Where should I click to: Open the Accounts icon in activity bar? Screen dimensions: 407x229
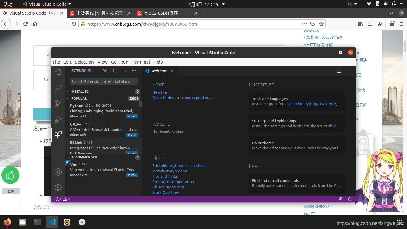point(58,172)
